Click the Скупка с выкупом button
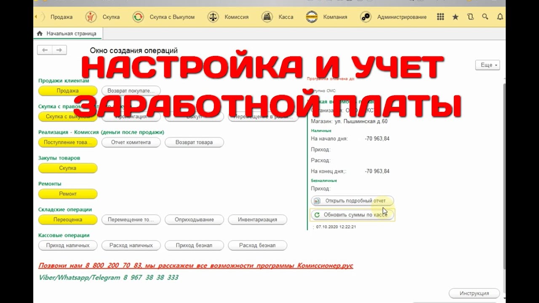The height and width of the screenshot is (303, 539). click(68, 117)
